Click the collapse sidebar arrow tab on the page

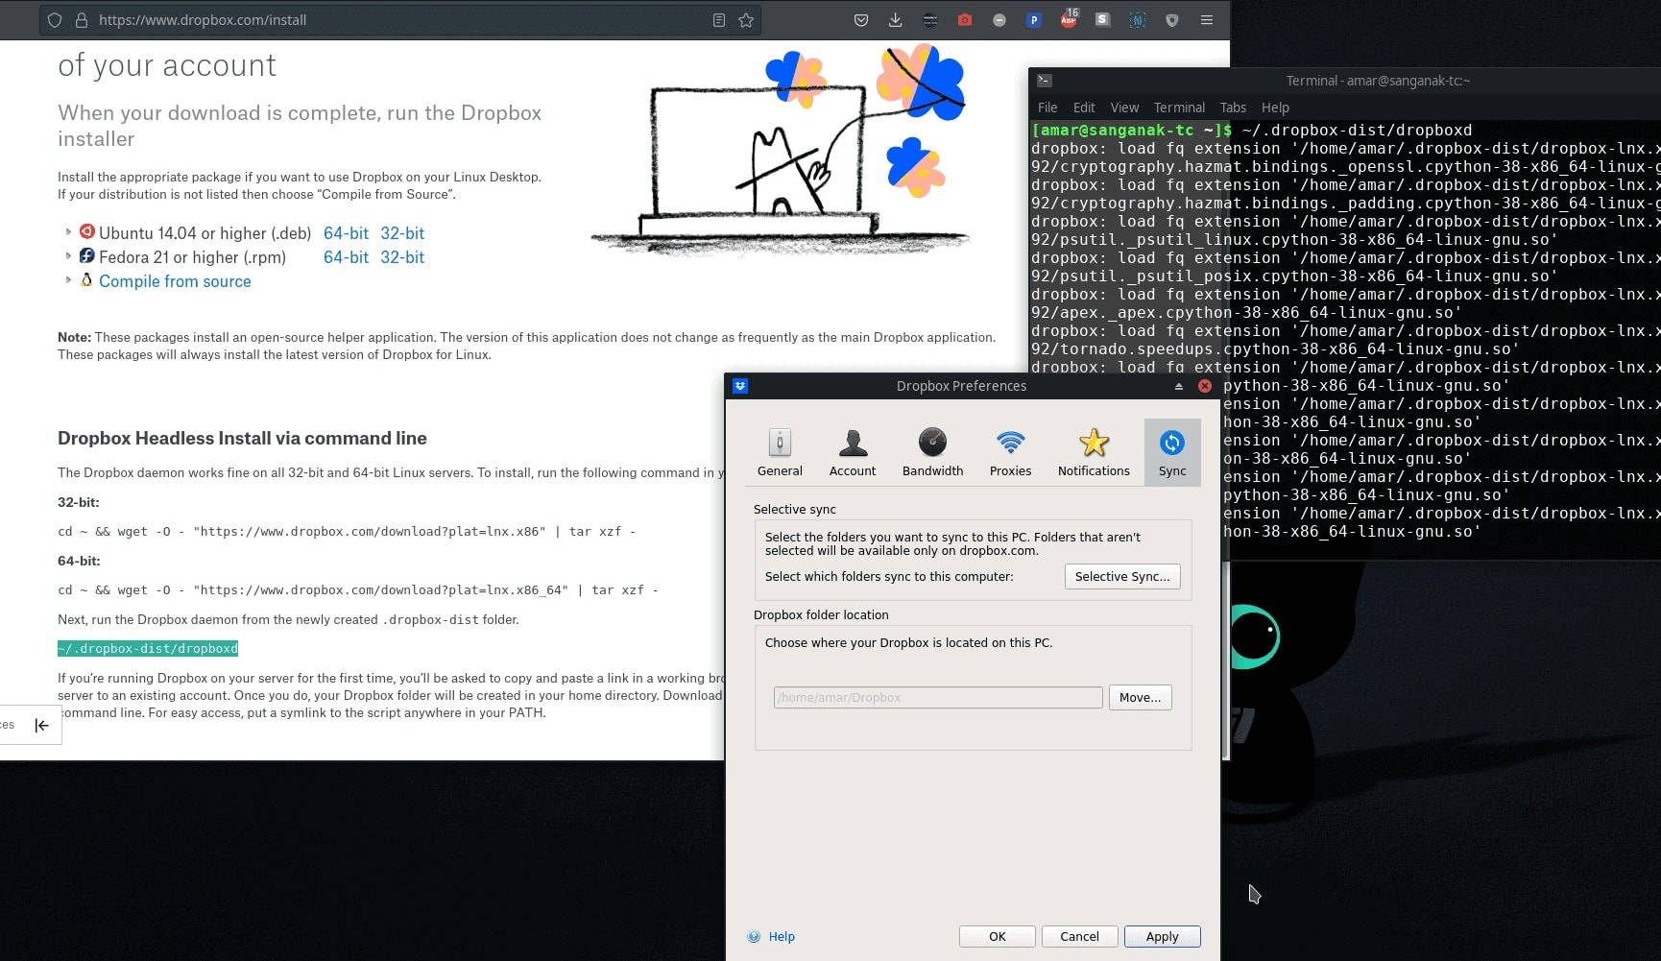[41, 725]
